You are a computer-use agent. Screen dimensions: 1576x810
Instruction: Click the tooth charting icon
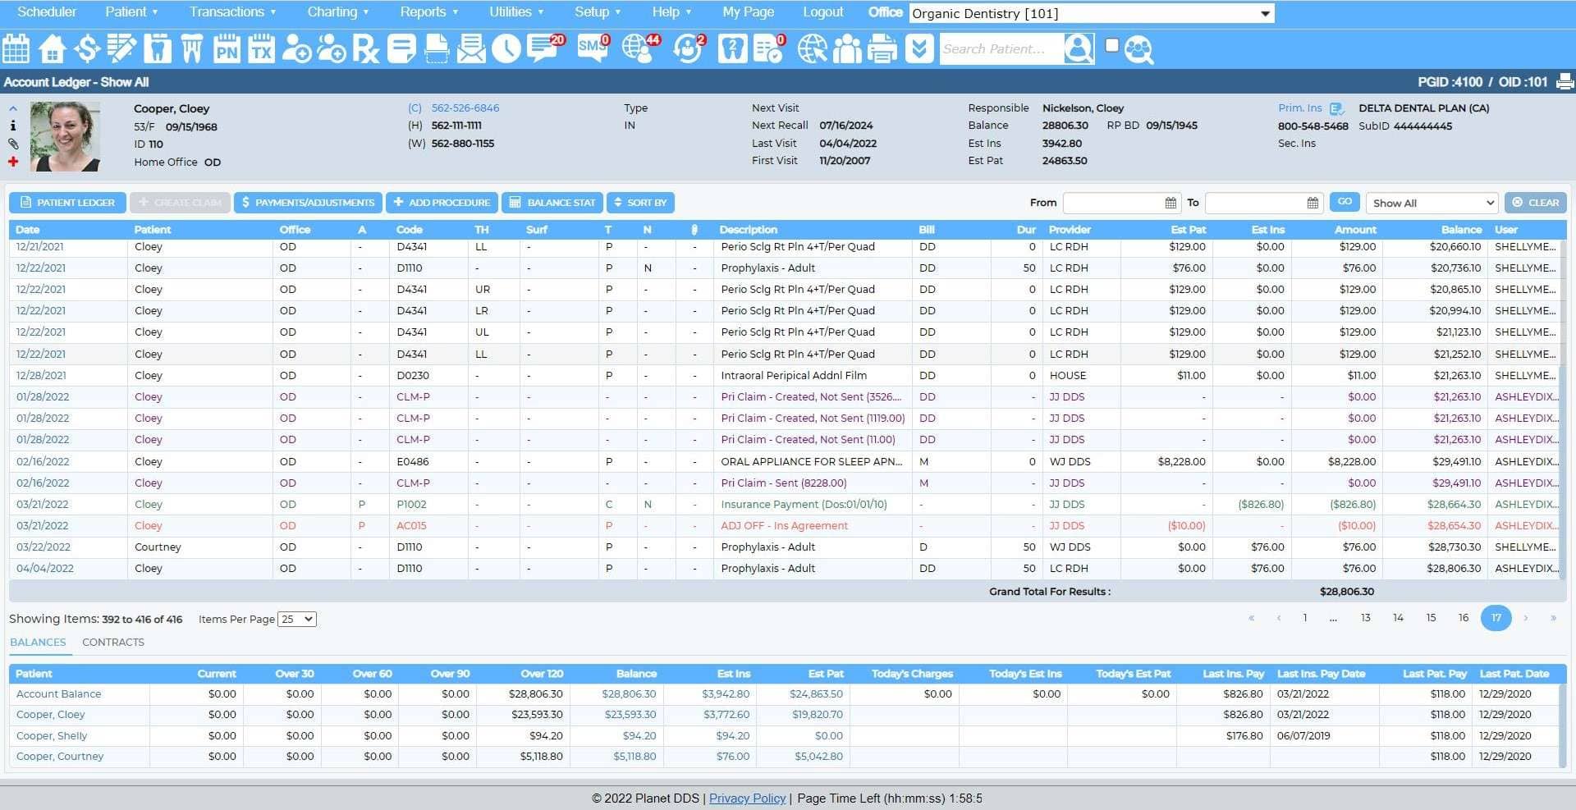coord(157,49)
